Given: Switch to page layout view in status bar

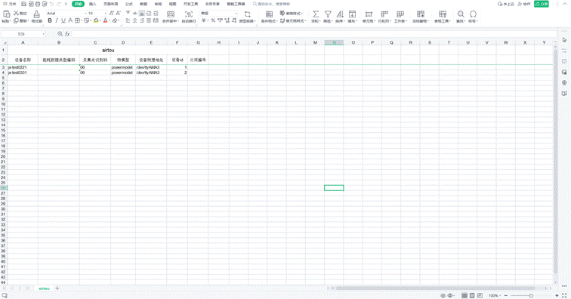Looking at the screenshot, I should coord(472,295).
